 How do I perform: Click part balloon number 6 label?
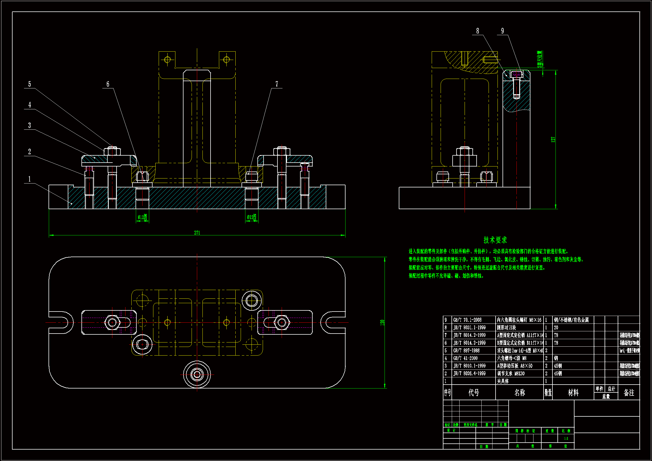click(x=108, y=84)
